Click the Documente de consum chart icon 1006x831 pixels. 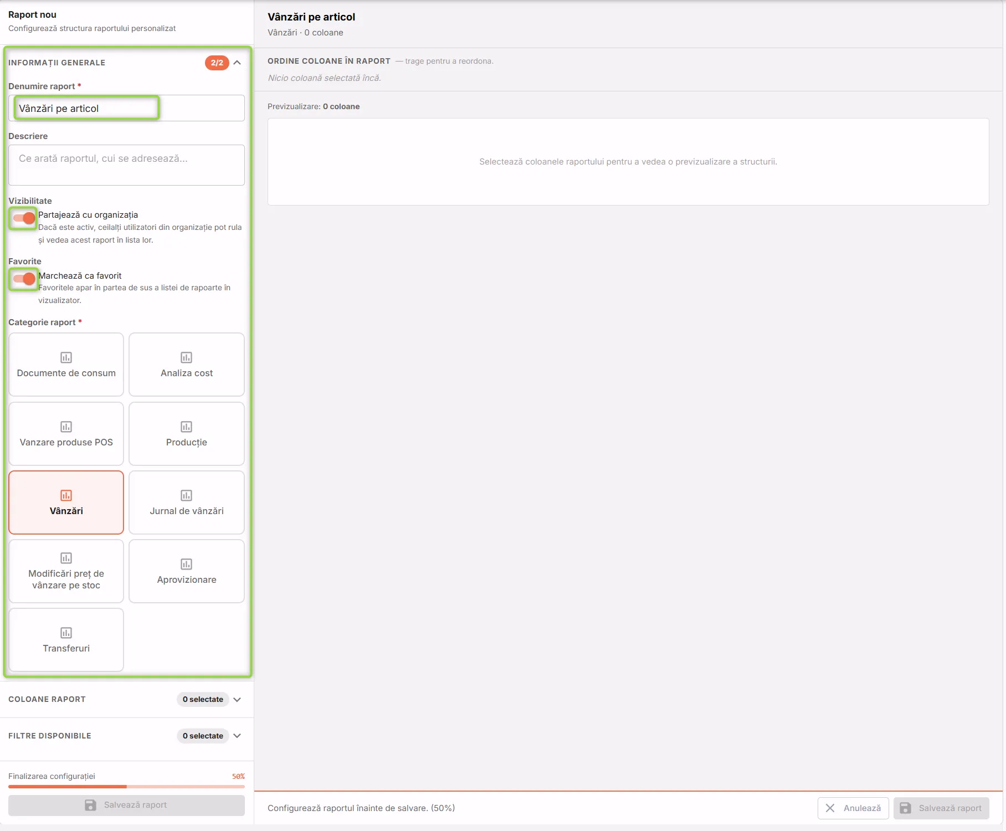point(66,357)
